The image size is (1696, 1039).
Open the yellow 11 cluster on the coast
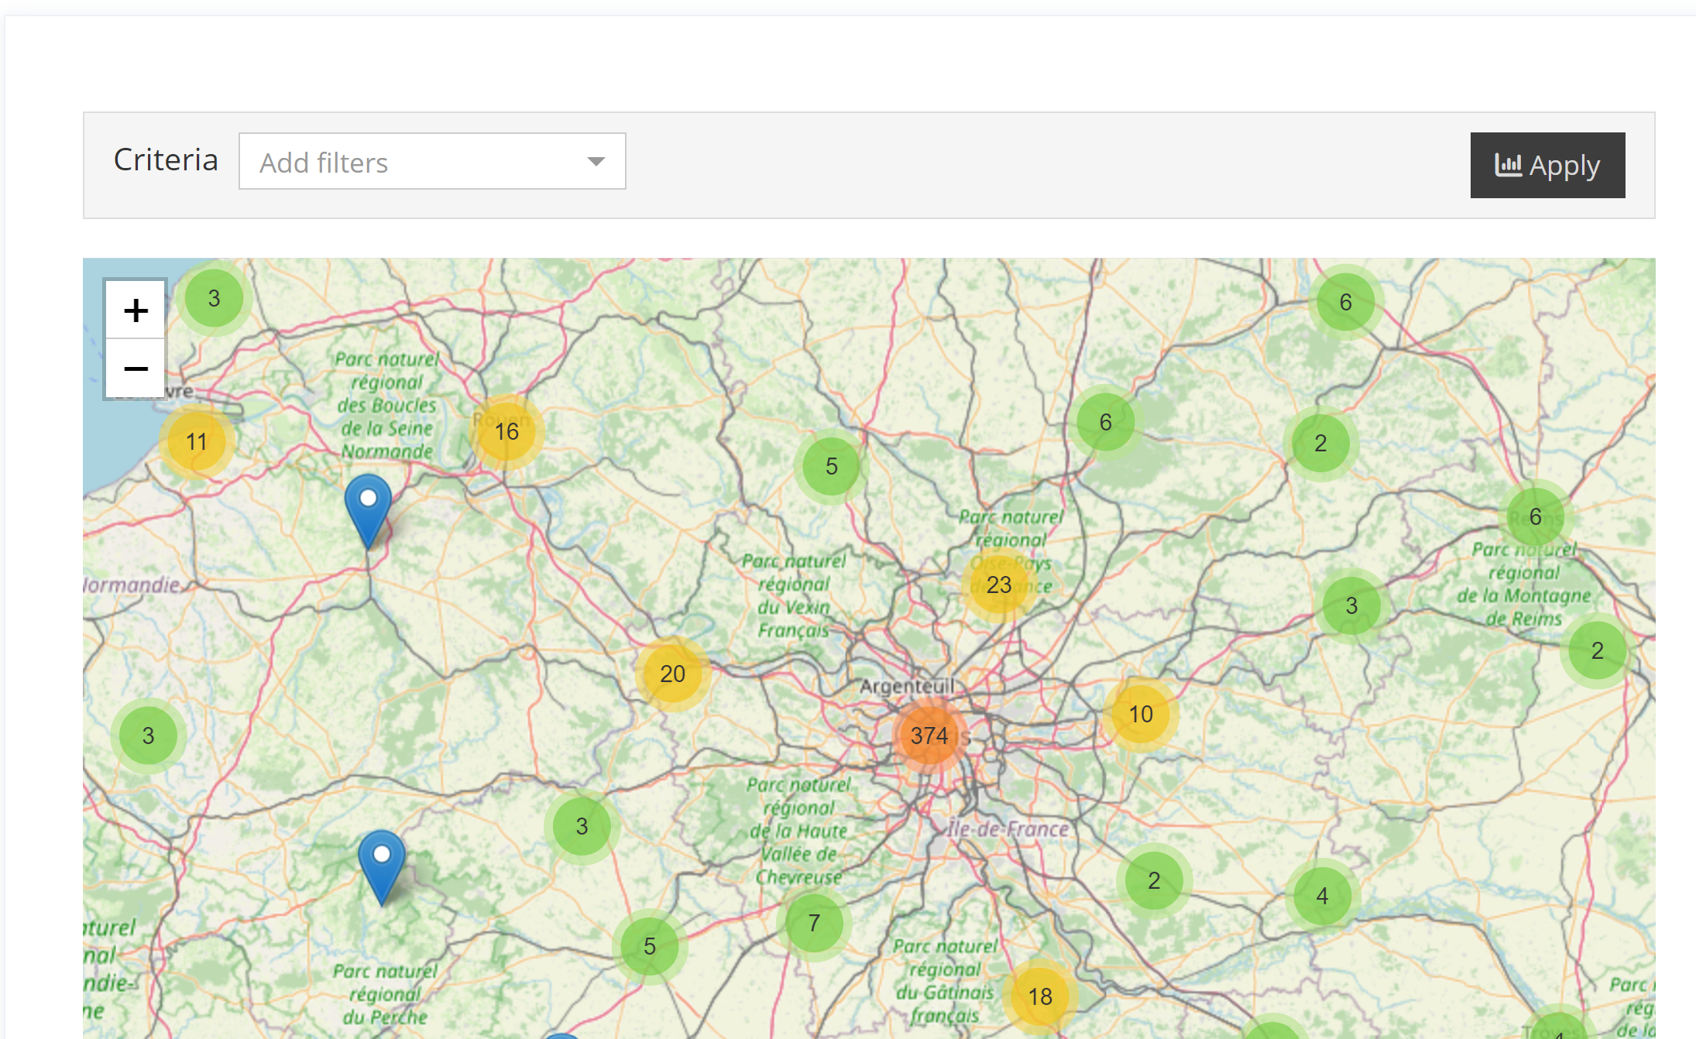pos(197,442)
